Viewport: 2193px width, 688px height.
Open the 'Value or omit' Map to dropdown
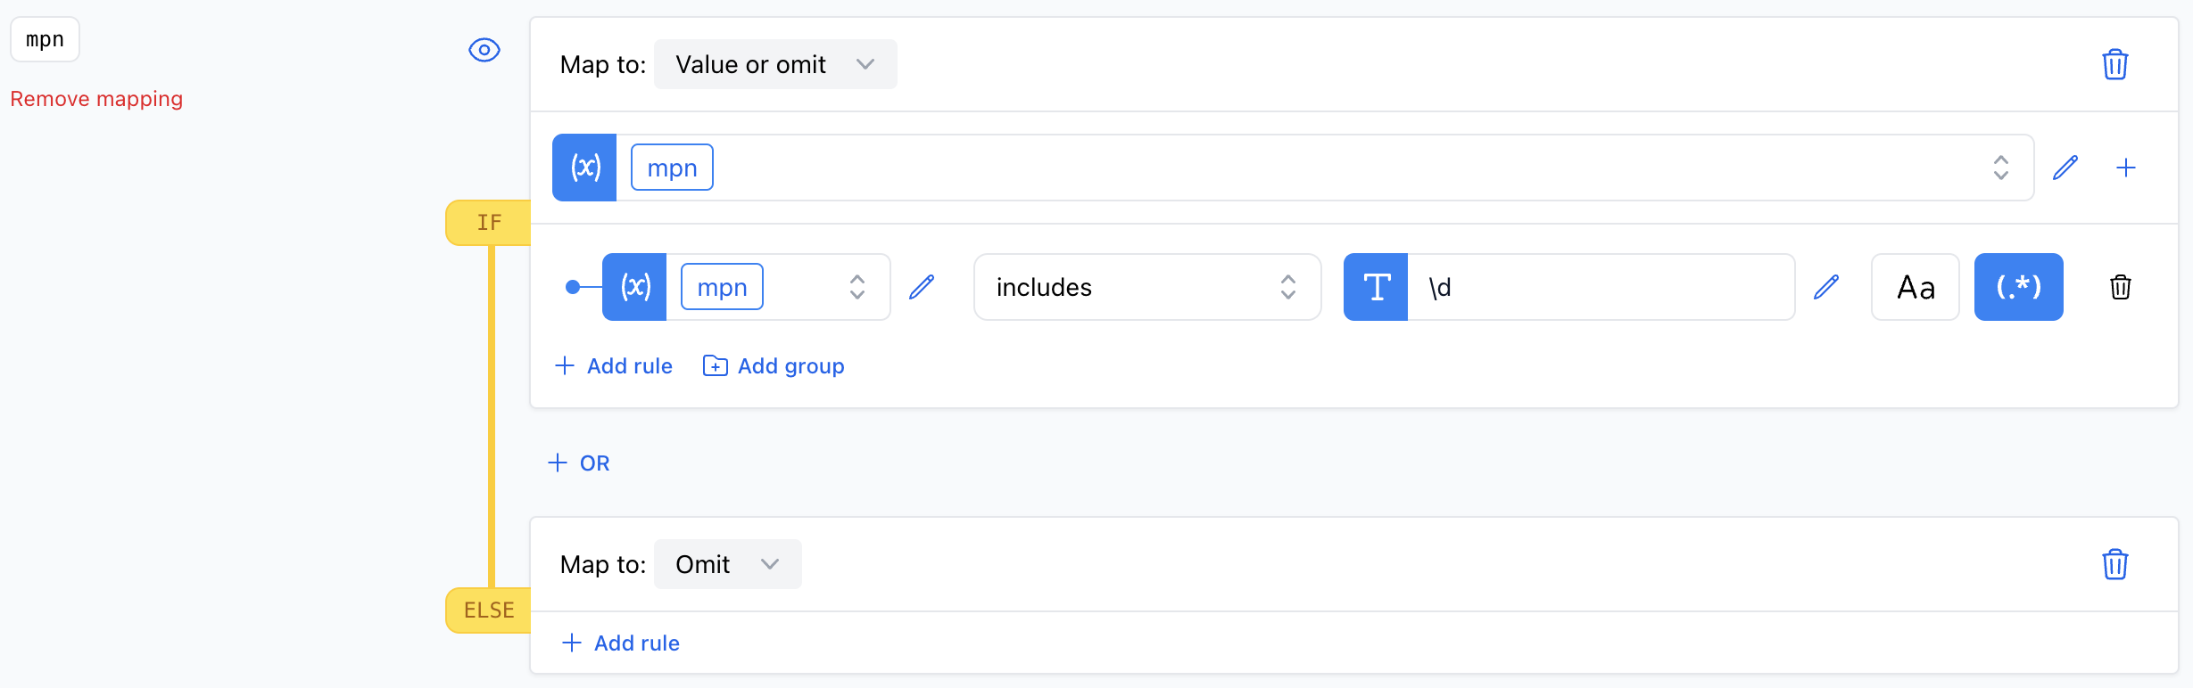pos(775,64)
